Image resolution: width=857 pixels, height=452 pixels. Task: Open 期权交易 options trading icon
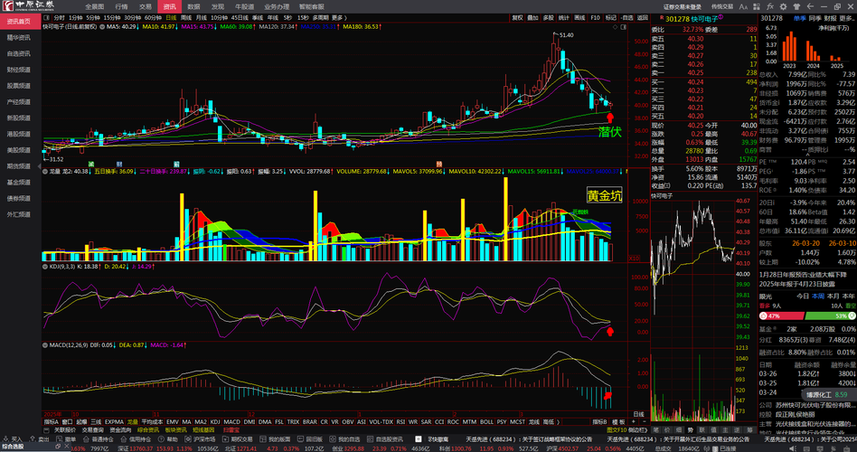pos(224,438)
